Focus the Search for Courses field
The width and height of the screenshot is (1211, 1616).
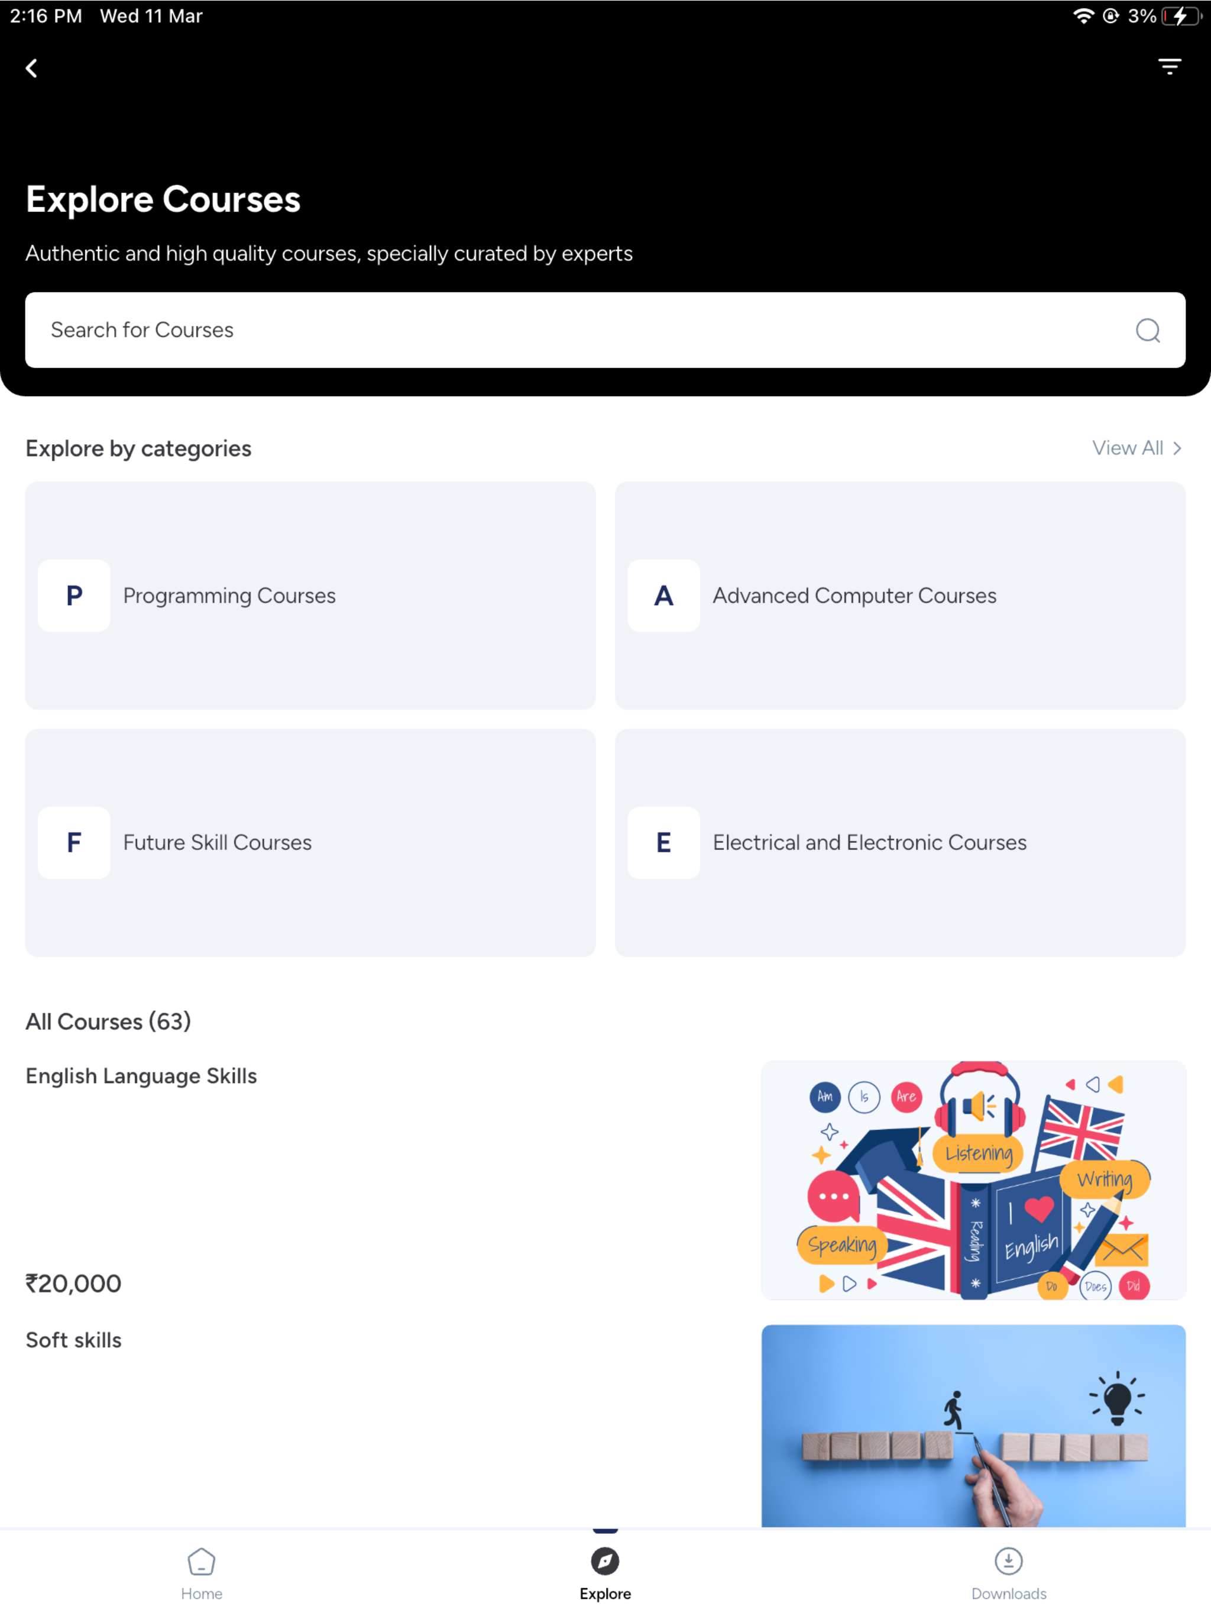605,330
